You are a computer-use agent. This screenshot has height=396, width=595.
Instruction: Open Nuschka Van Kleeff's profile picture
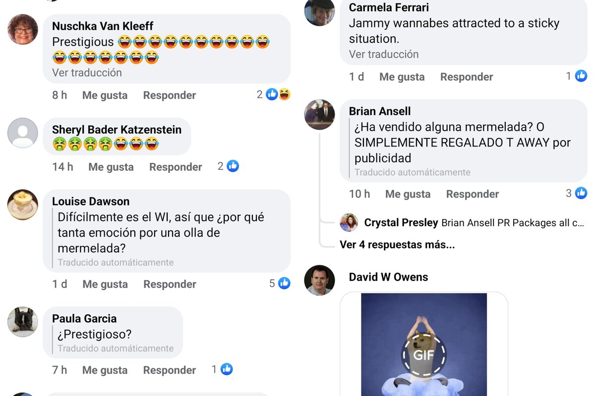point(23,30)
